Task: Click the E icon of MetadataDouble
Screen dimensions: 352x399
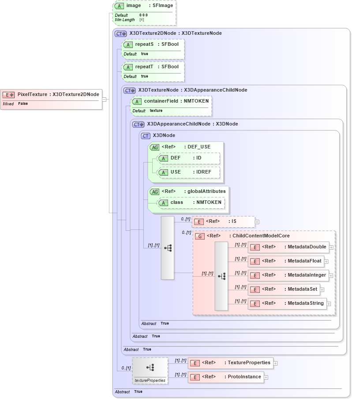Action: tap(255, 248)
